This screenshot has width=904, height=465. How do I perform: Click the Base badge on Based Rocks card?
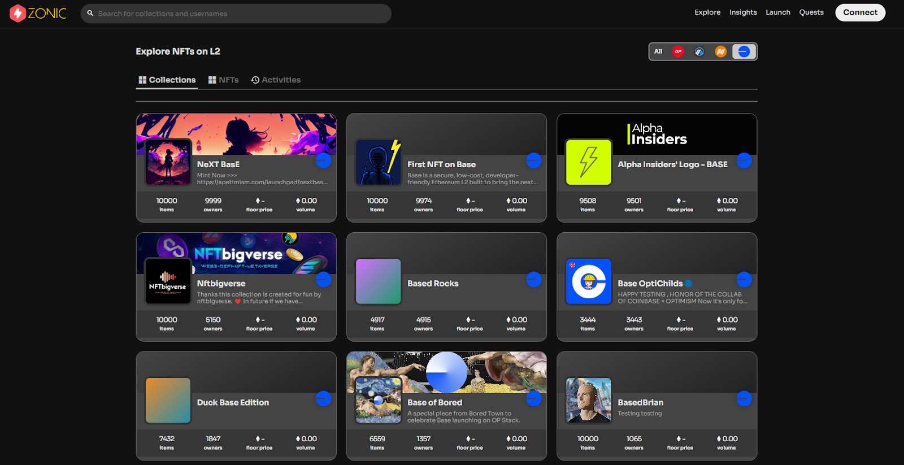534,280
